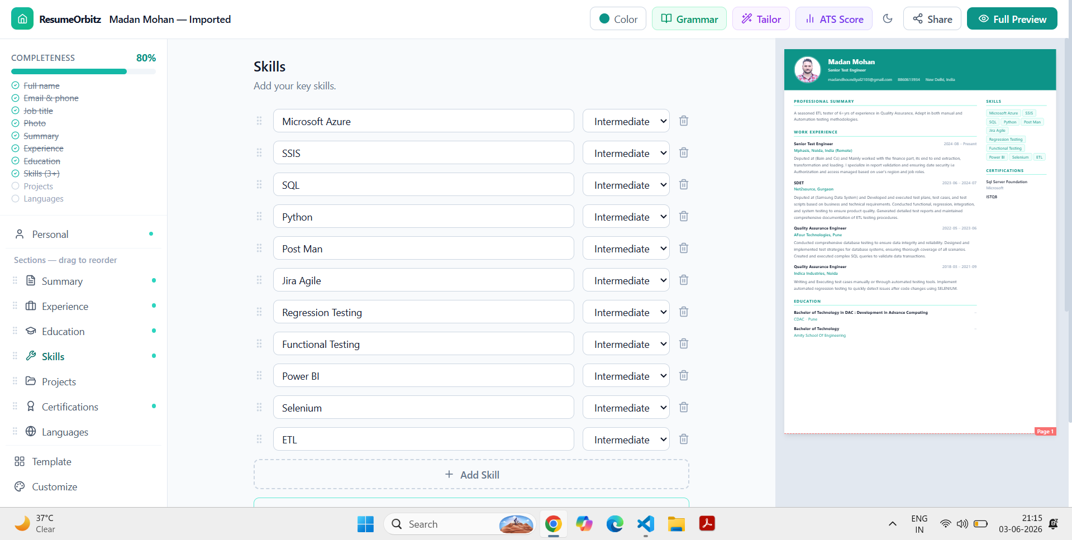Viewport: 1072px width, 540px height.
Task: Remove the SQL skill with trash icon
Action: point(683,184)
